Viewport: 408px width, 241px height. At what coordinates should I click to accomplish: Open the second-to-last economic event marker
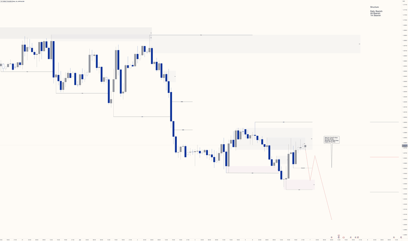(394, 237)
